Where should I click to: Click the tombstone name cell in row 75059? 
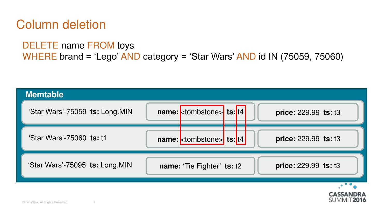coord(200,112)
